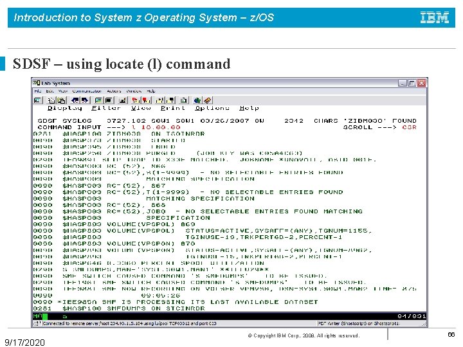Click the Play macro toolbar icon

159,100
